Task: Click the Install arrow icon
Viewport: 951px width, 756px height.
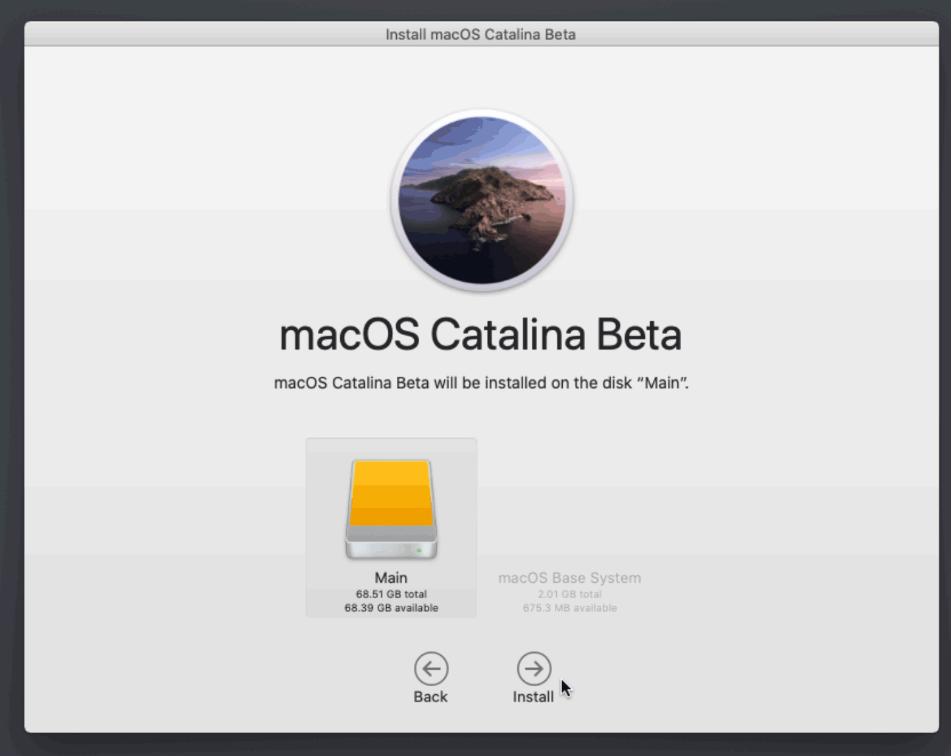Action: point(534,669)
